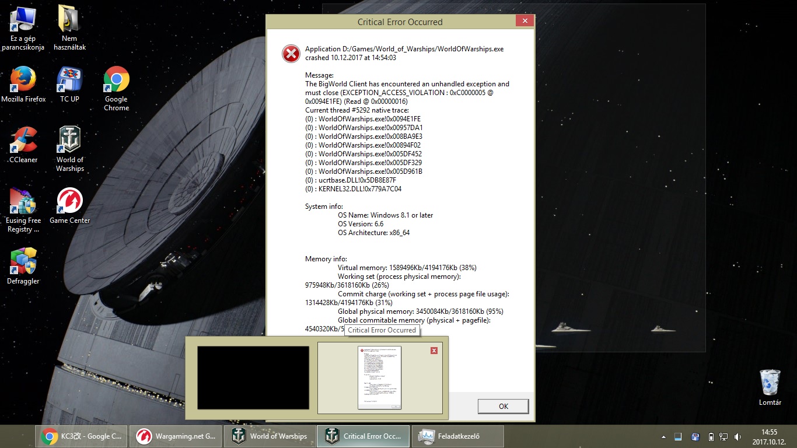Click the 'Message:' label text
Image resolution: width=797 pixels, height=448 pixels.
point(320,75)
